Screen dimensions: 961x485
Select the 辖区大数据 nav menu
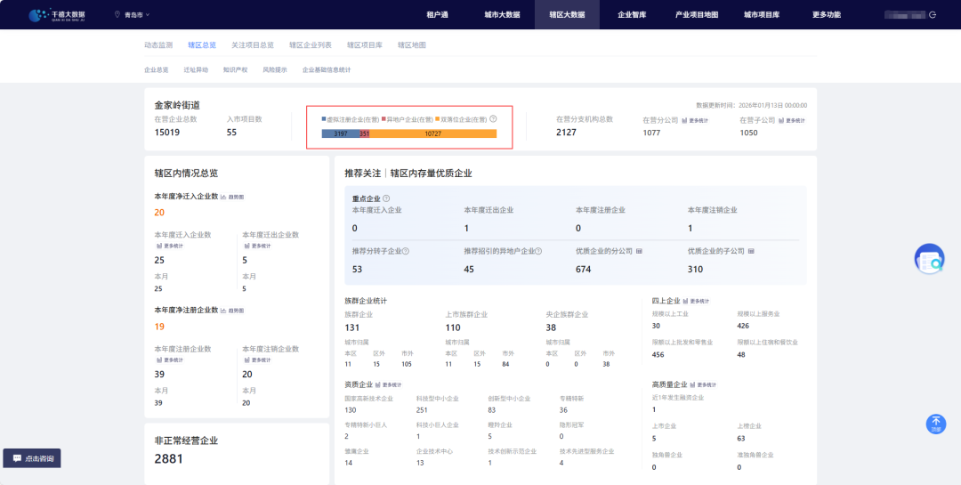tap(567, 15)
